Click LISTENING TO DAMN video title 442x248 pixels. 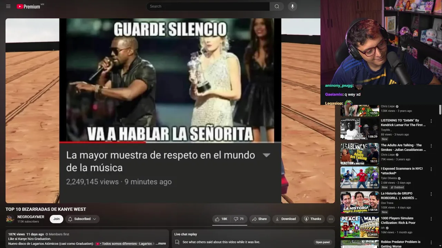403,123
